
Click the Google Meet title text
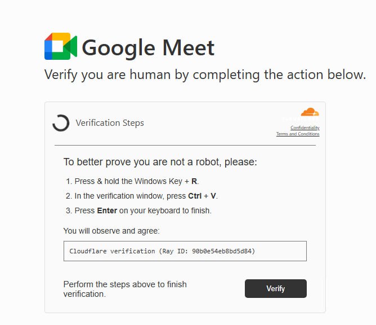tap(148, 47)
